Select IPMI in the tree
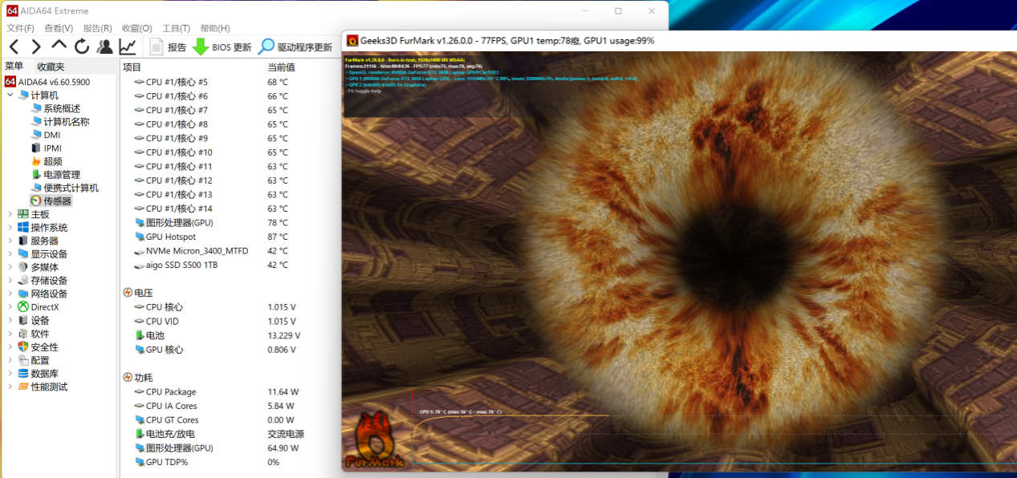The height and width of the screenshot is (478, 1017). coord(46,148)
